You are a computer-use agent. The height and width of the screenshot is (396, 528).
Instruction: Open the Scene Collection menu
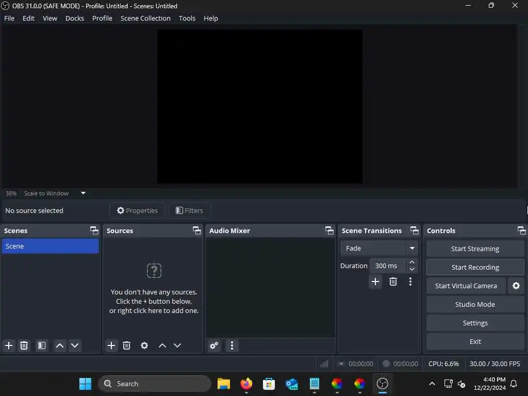pyautogui.click(x=145, y=18)
